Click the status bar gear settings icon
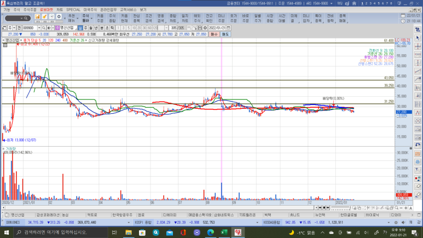423x238 pixels. [x=396, y=222]
